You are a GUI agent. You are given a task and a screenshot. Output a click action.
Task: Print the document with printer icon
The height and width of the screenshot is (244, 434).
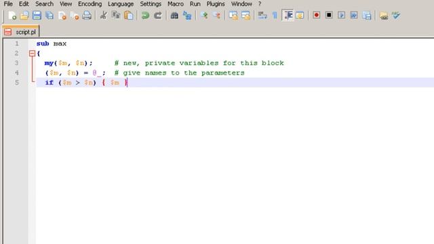tap(87, 15)
